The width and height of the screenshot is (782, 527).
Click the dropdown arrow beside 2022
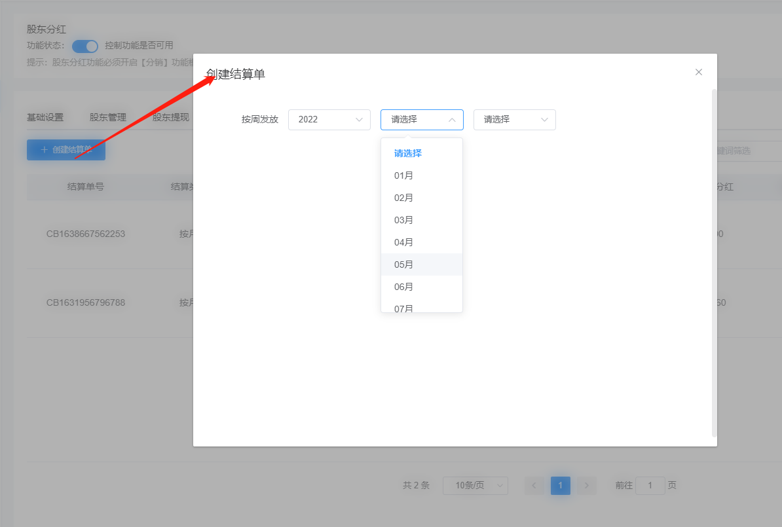[x=359, y=120]
